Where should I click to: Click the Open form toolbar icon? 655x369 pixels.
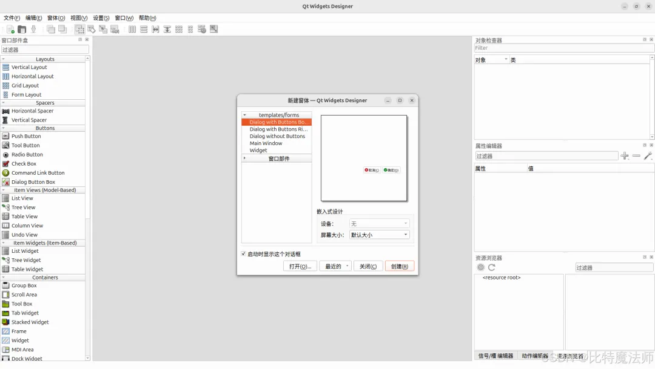pos(22,29)
